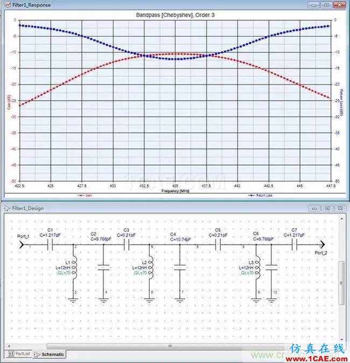Click the Filter1_Response window icon

8,5
